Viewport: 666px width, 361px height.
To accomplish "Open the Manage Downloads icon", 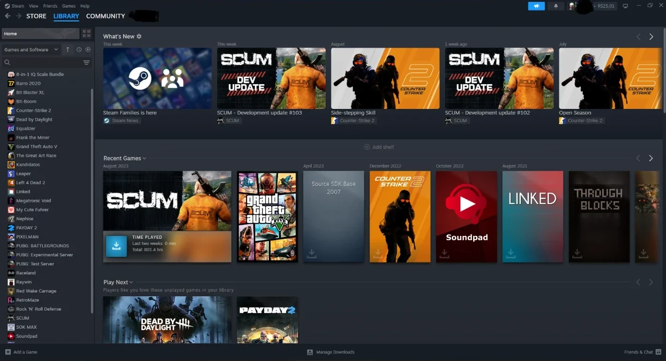I will 310,352.
